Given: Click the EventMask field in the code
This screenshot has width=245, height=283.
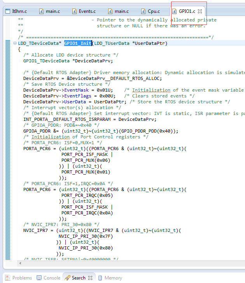Looking at the screenshot, I should tap(77, 90).
